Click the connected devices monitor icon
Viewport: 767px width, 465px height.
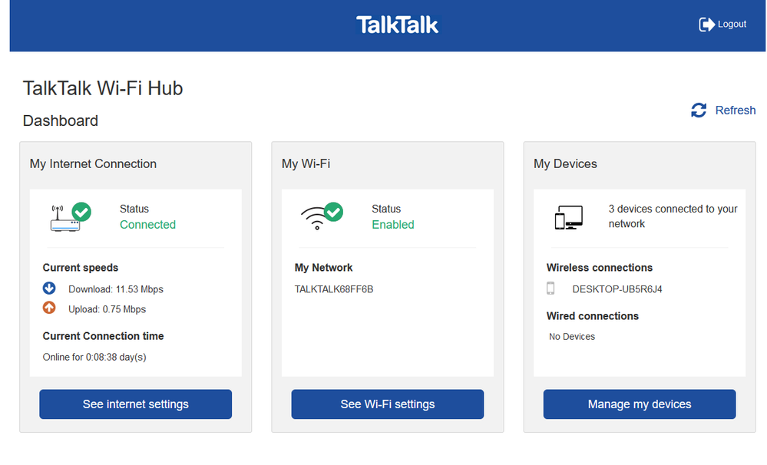click(x=568, y=217)
